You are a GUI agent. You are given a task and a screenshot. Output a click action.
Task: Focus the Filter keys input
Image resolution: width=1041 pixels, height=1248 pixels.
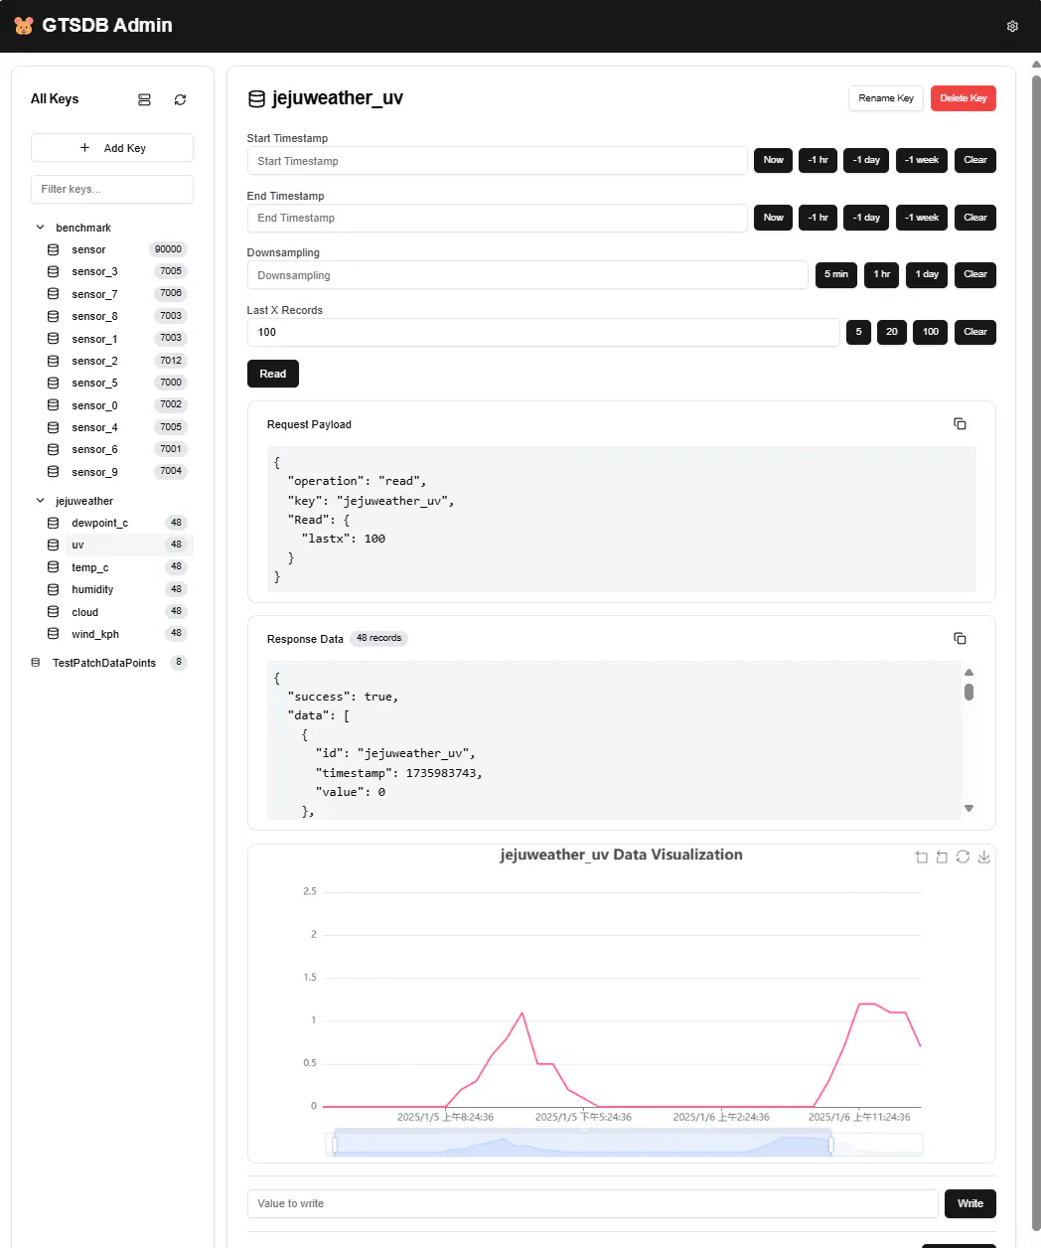point(112,189)
